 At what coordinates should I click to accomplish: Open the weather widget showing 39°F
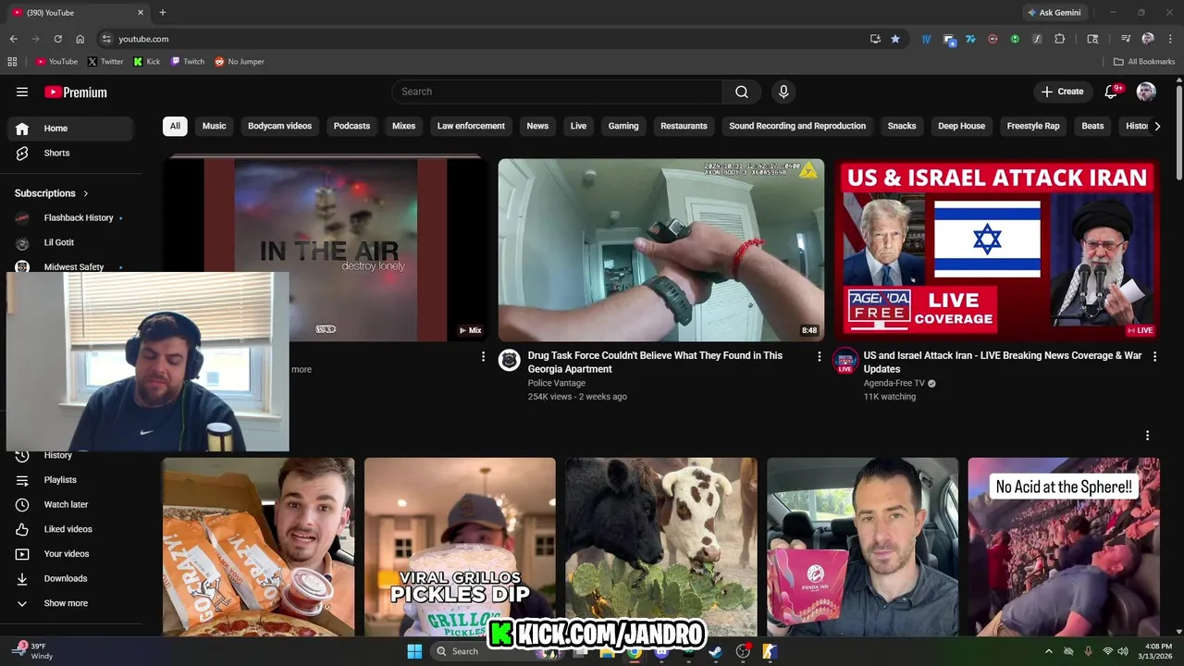[x=32, y=651]
